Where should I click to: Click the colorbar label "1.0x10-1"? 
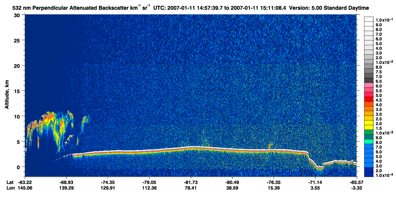pos(384,19)
